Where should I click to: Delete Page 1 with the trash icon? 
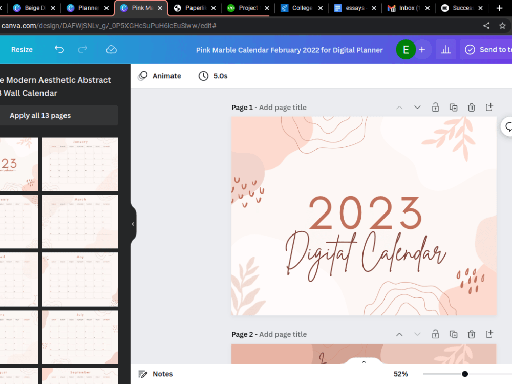click(x=471, y=108)
